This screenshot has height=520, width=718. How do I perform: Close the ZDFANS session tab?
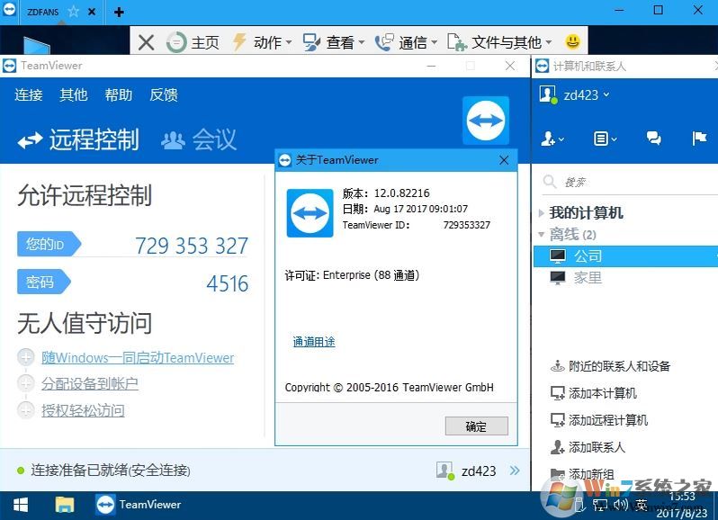[92, 12]
